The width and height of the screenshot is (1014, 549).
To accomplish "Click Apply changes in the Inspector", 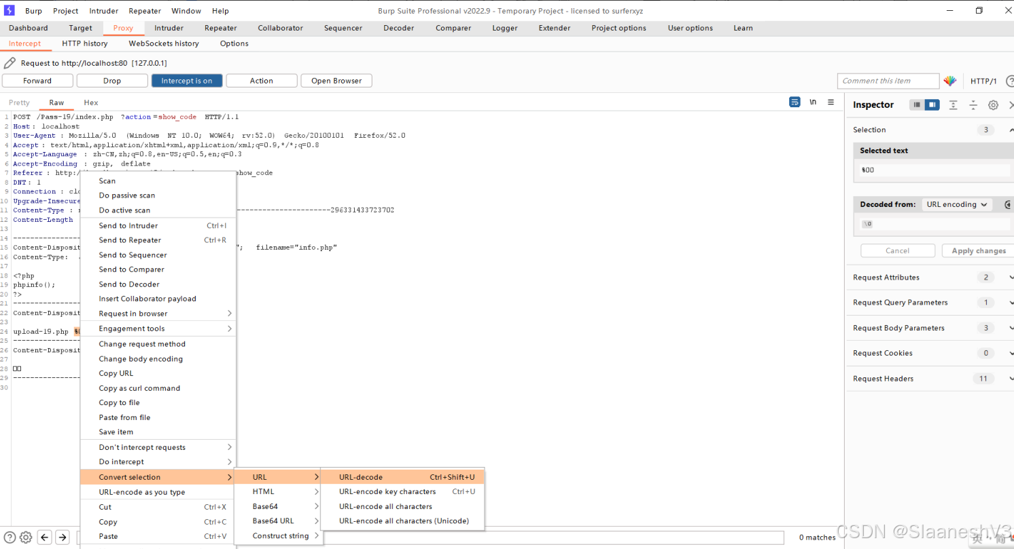I will (979, 250).
